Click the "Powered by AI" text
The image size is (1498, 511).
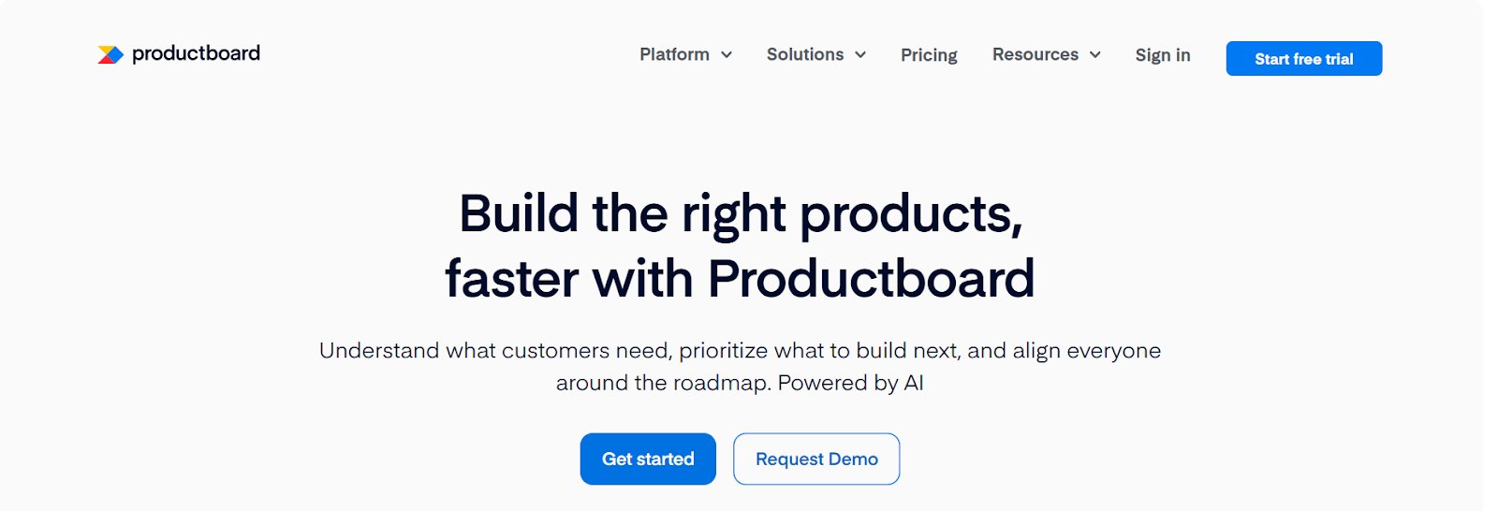(851, 383)
